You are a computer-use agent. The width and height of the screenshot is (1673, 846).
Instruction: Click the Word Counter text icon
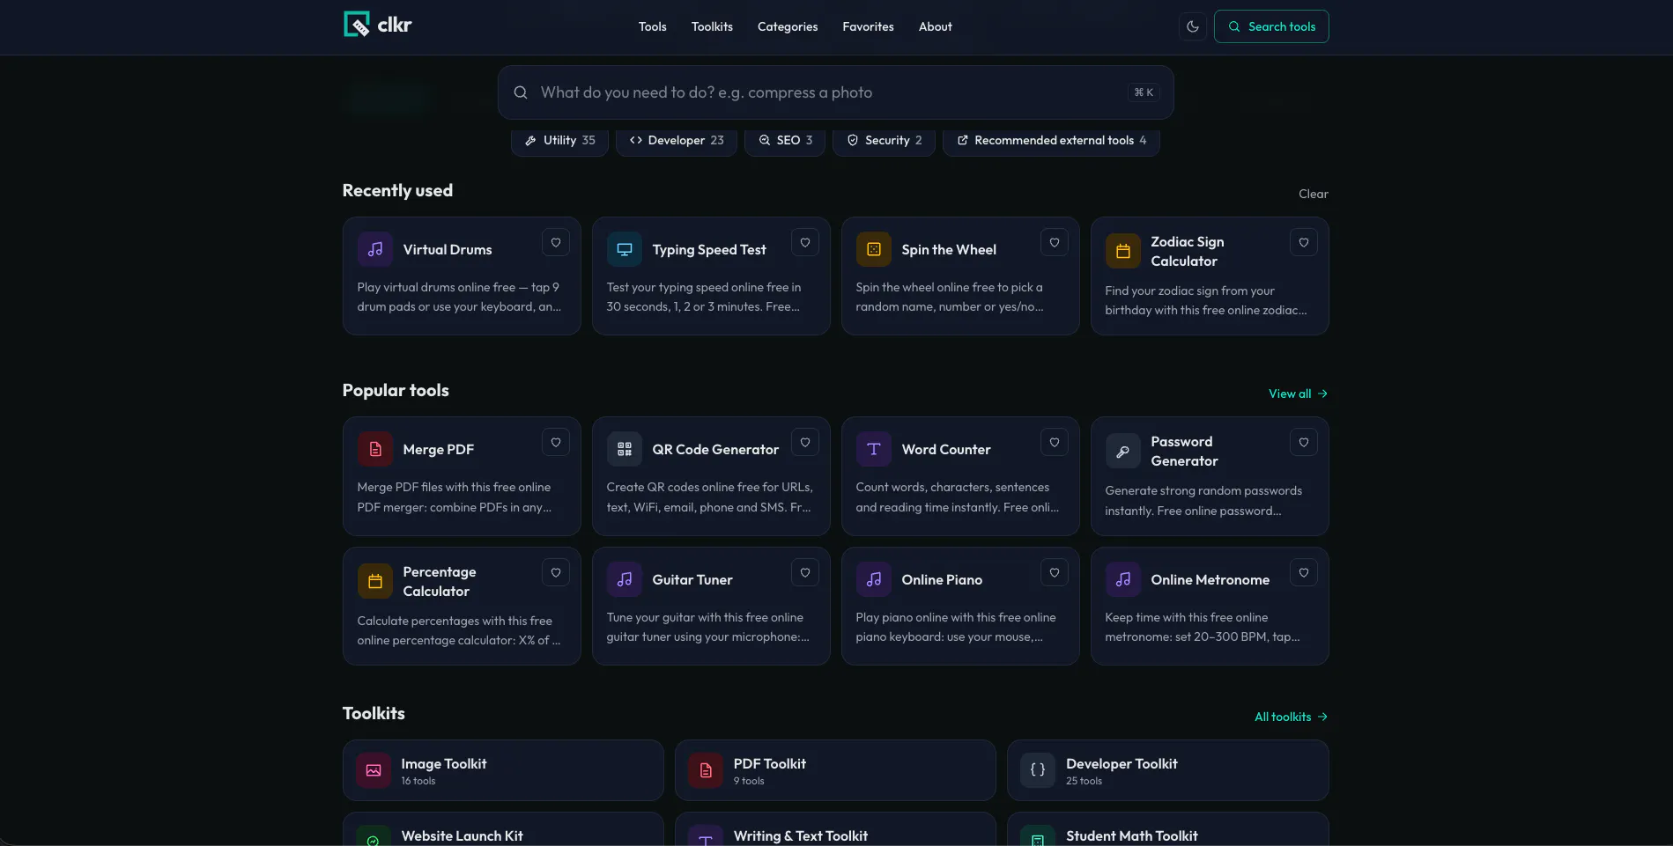click(874, 449)
